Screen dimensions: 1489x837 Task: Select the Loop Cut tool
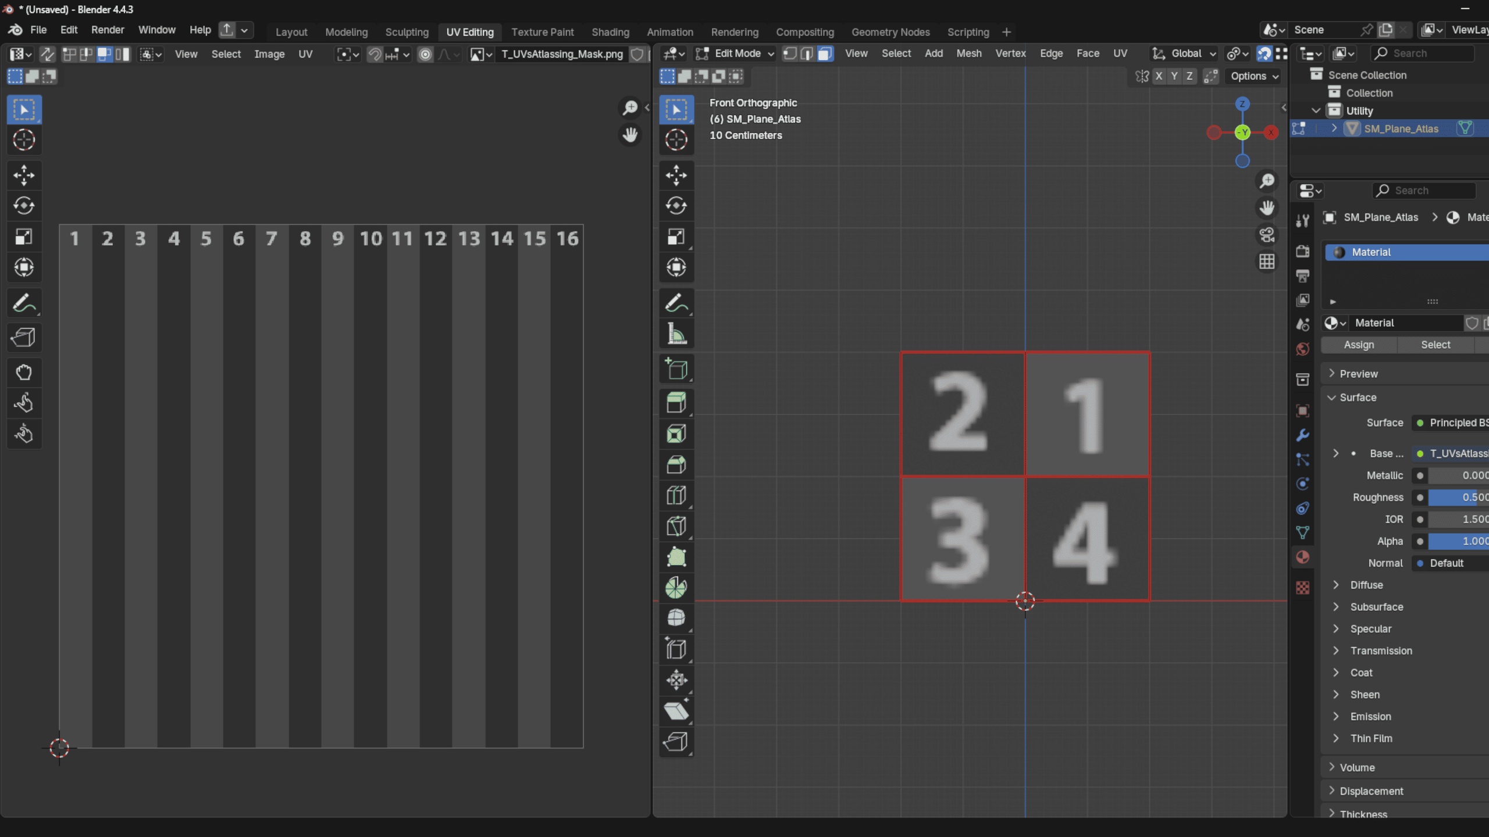pos(676,495)
